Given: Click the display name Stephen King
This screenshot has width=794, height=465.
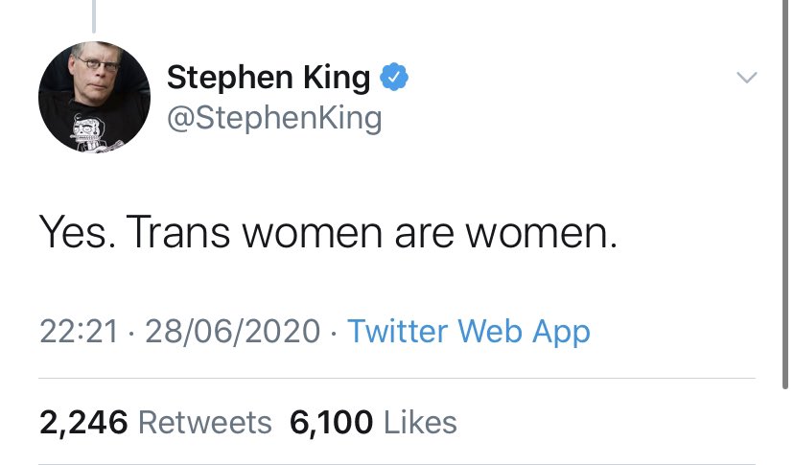Looking at the screenshot, I should [268, 79].
